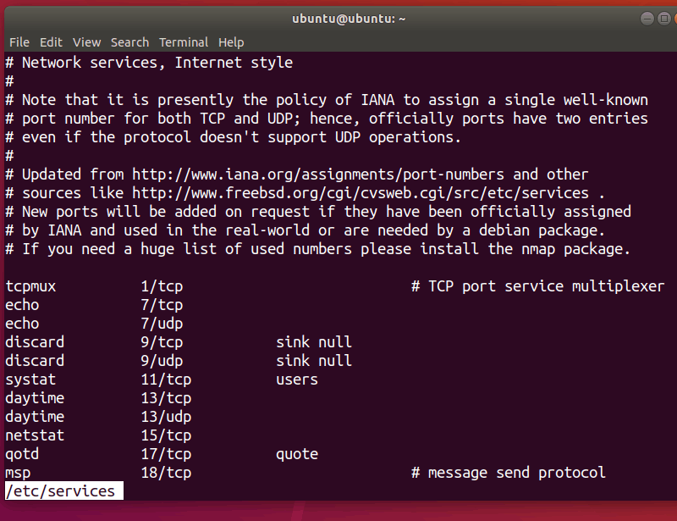Click the 18/tcp port entry
677x521 pixels.
click(x=166, y=473)
